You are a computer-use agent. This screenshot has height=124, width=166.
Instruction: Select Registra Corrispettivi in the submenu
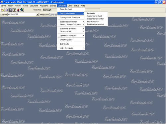pyautogui.click(x=95, y=24)
